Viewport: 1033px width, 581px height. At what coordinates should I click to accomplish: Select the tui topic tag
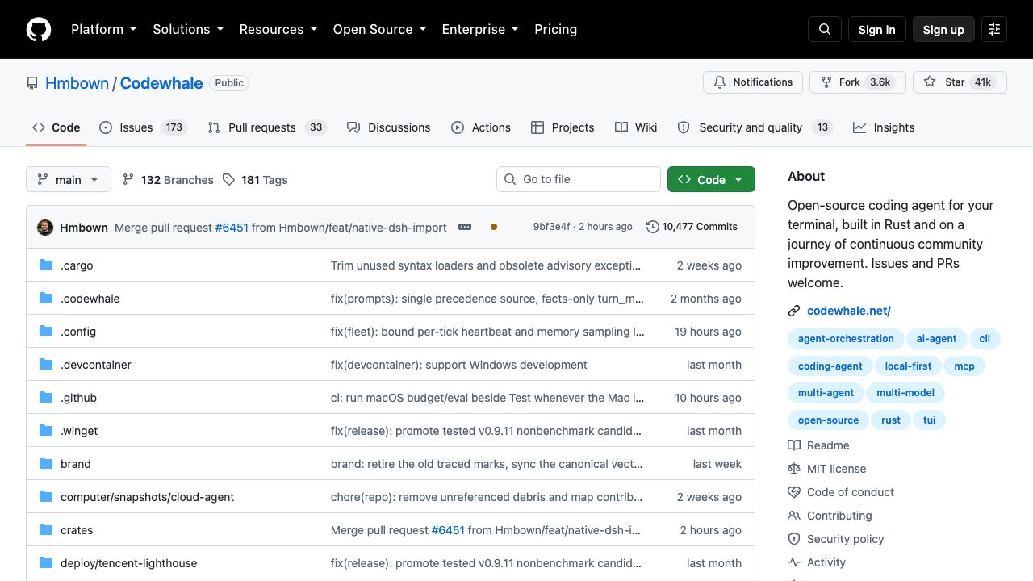point(930,420)
